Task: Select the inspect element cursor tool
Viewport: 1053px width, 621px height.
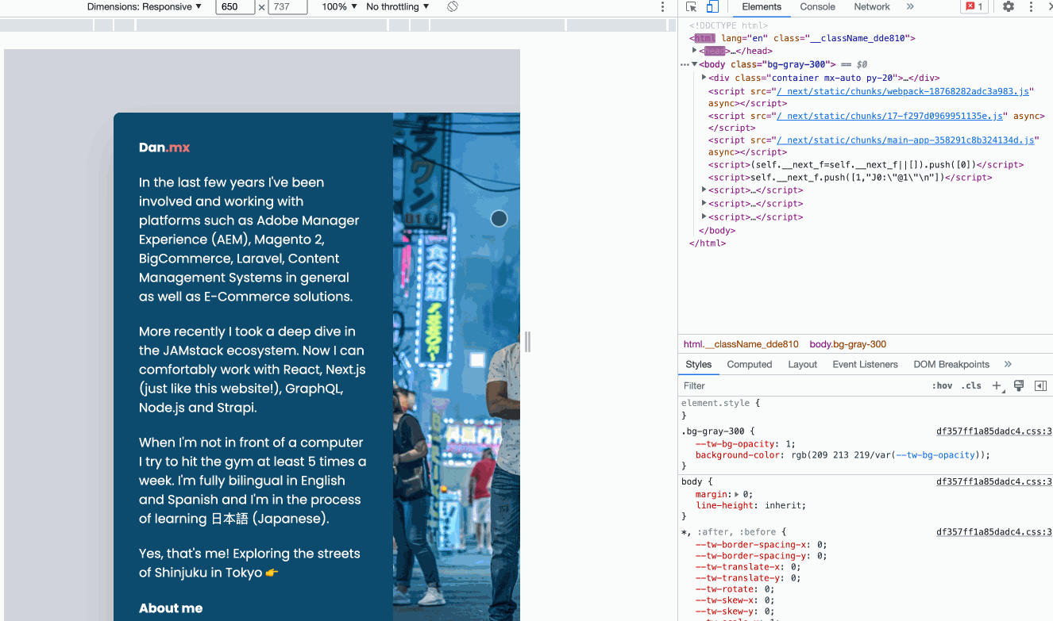Action: click(692, 6)
